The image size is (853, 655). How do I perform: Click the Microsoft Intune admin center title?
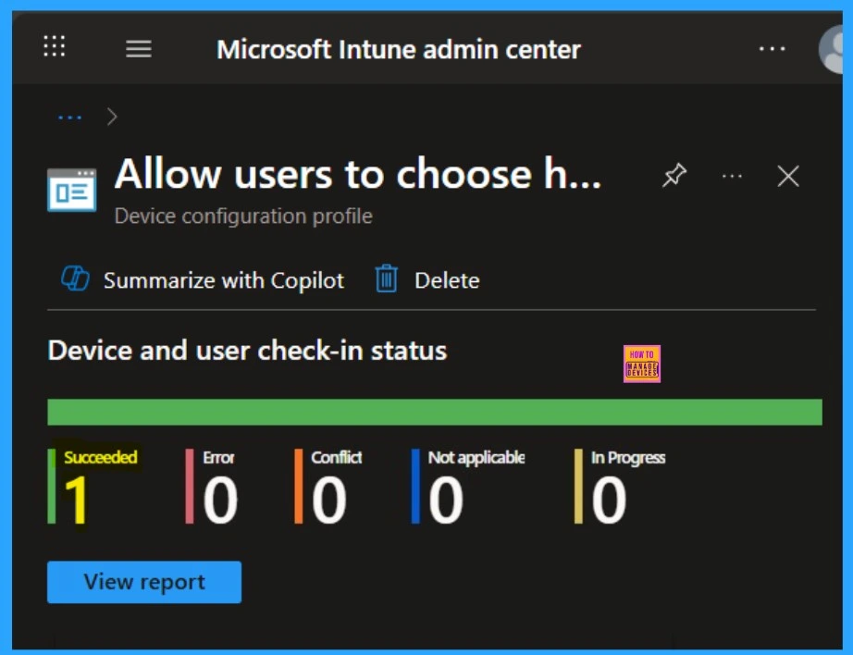pyautogui.click(x=399, y=50)
